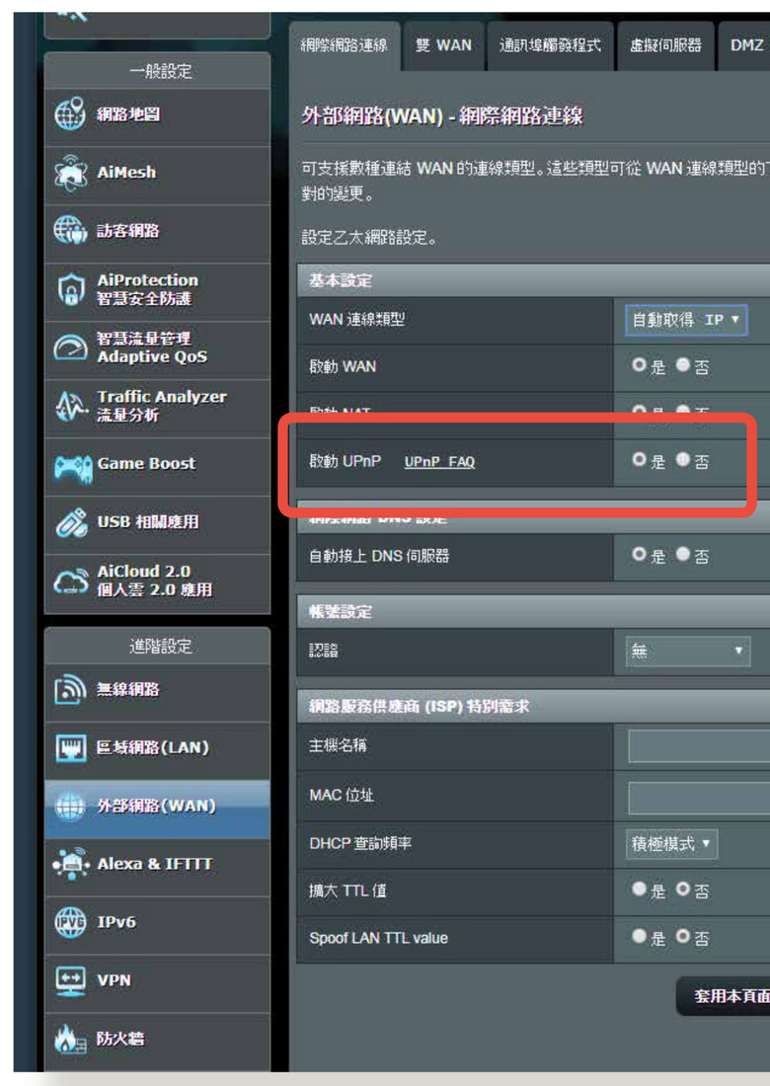Open DHCP 查詢頻率 積極模式 dropdown
Screen dimensions: 770x1086
coord(671,843)
